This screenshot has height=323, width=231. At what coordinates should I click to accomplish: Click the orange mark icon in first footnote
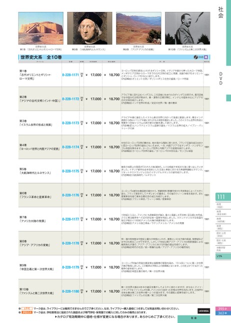point(27,308)
